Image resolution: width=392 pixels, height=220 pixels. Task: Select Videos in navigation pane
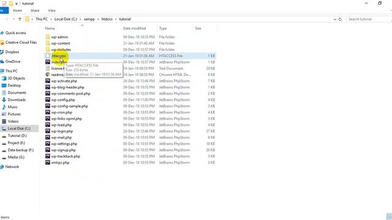point(13,121)
